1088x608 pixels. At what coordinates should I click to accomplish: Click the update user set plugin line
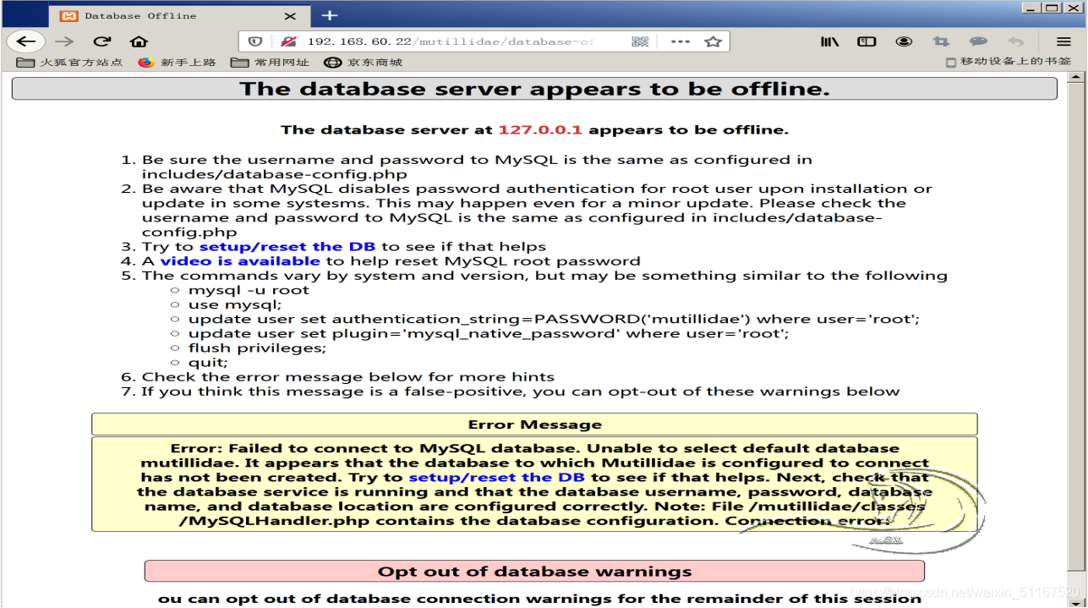489,334
